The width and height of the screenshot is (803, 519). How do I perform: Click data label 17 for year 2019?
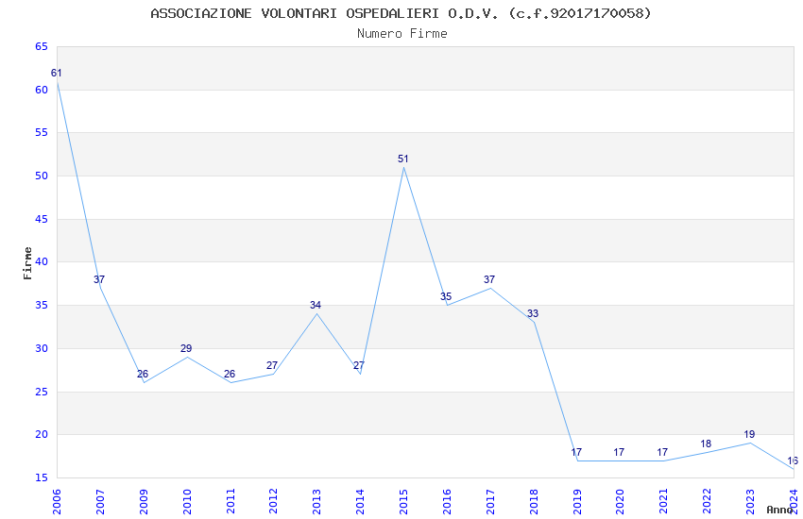tap(576, 452)
